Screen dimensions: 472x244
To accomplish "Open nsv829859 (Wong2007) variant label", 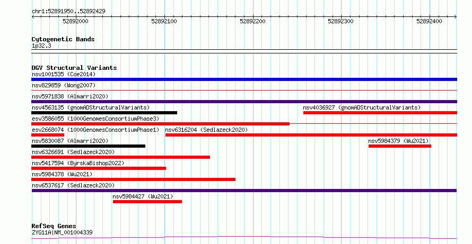I will tap(64, 85).
